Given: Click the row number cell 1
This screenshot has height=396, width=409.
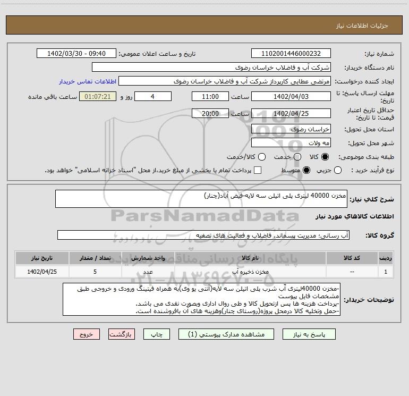Looking at the screenshot, I should click(386, 272).
